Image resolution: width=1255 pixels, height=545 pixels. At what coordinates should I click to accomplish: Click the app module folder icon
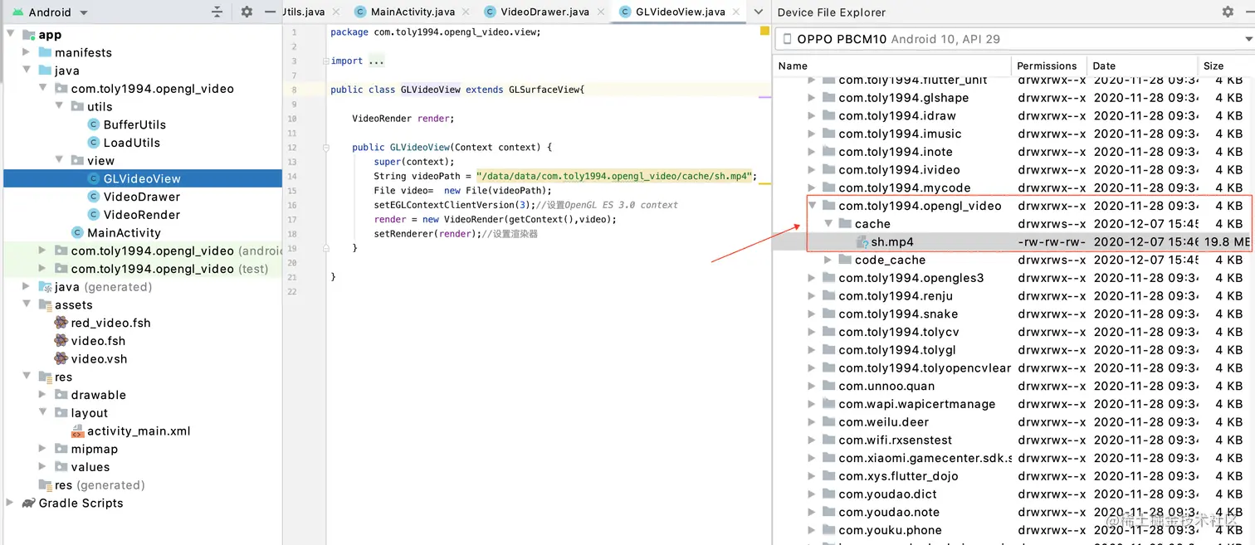[29, 35]
